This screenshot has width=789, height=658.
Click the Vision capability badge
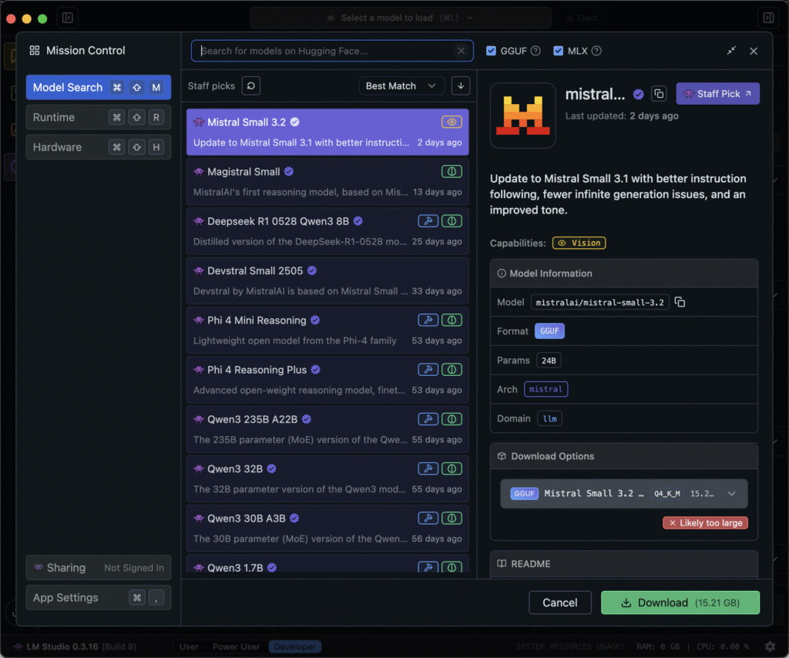(579, 243)
